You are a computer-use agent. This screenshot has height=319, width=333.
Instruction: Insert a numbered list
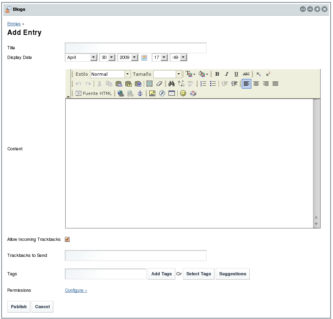coord(203,84)
